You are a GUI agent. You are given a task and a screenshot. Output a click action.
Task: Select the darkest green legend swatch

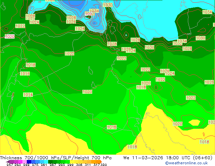click(50, 162)
